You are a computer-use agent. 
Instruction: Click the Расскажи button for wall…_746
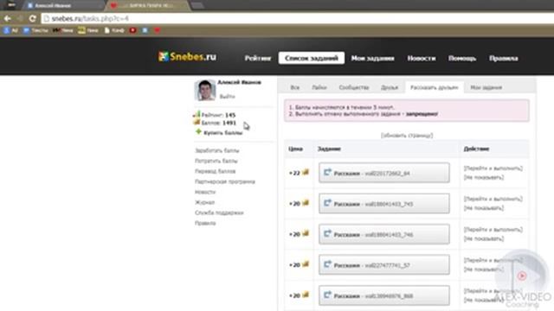[384, 234]
